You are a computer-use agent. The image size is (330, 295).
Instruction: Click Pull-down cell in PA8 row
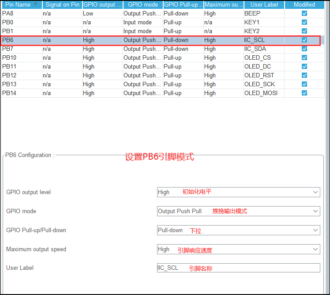tap(183, 14)
